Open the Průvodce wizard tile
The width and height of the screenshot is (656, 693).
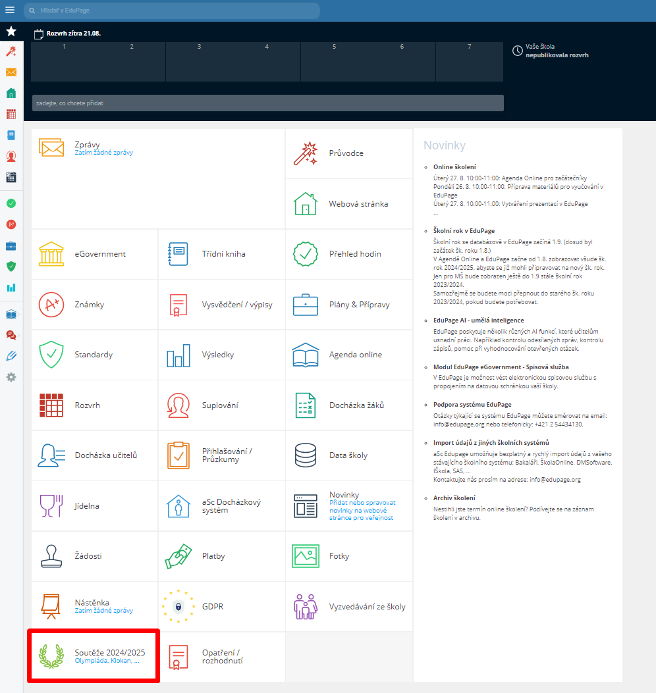[x=349, y=153]
